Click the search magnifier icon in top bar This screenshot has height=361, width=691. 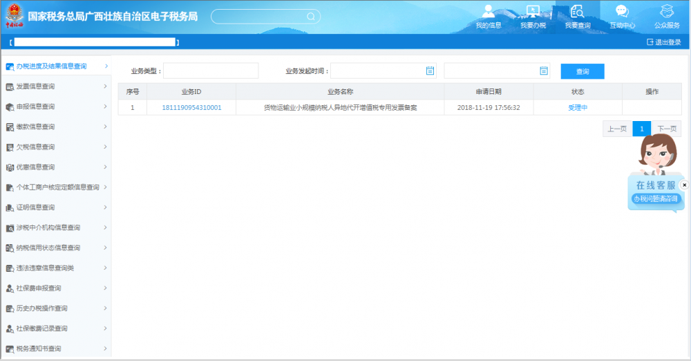(x=311, y=17)
